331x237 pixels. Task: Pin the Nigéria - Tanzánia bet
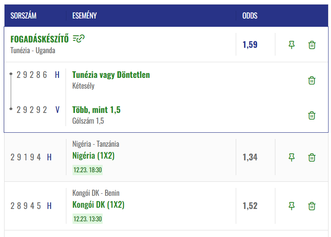pos(292,157)
